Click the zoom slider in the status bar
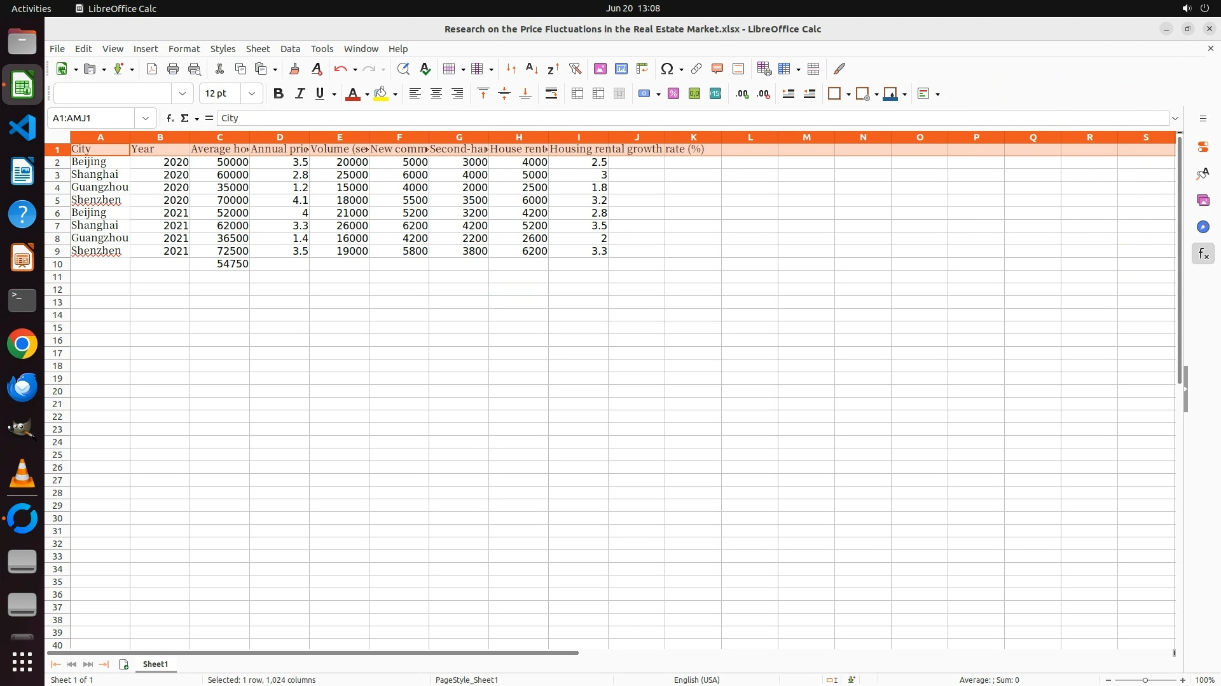 pyautogui.click(x=1145, y=680)
